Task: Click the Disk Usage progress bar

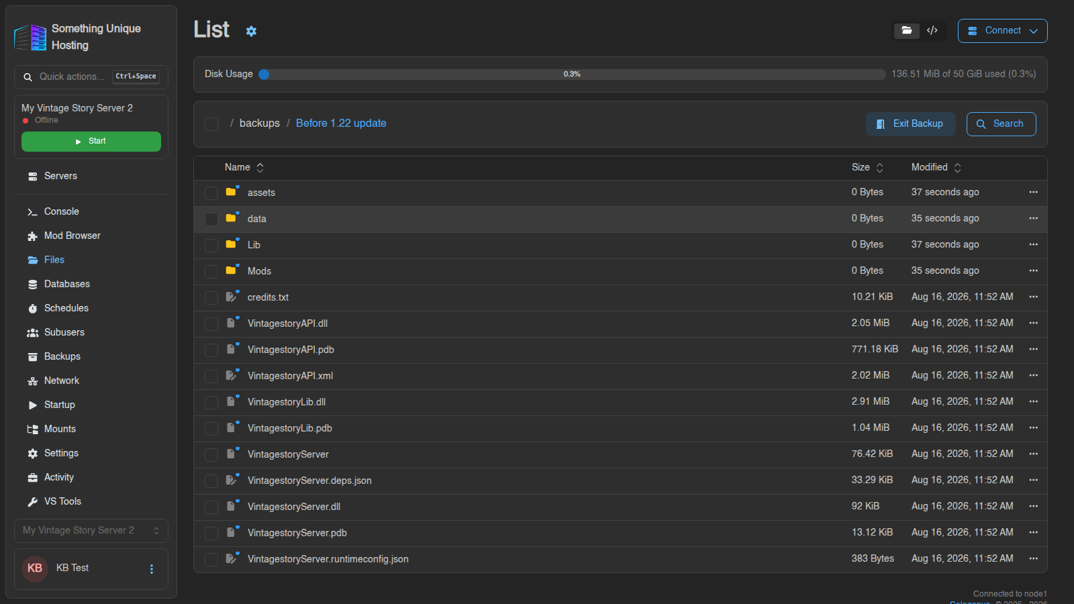Action: [x=572, y=74]
